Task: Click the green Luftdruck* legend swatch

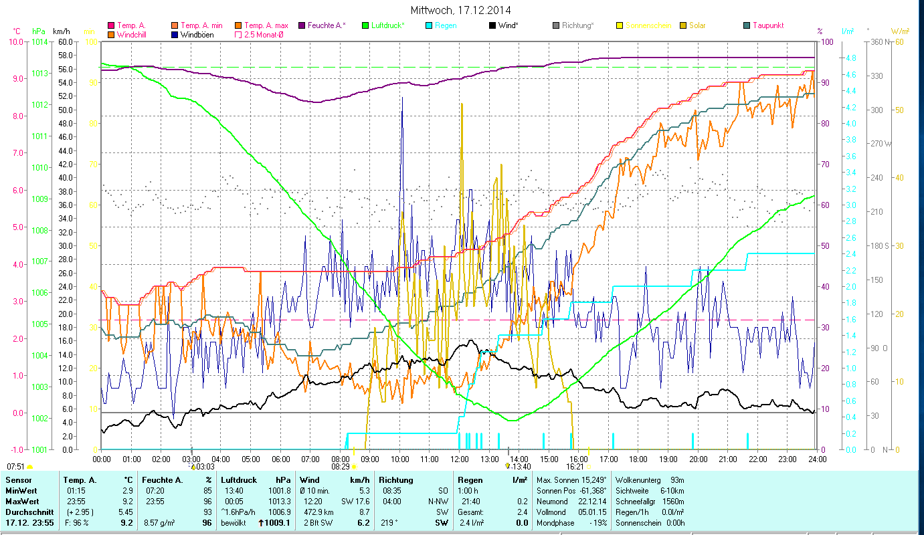Action: pos(365,25)
